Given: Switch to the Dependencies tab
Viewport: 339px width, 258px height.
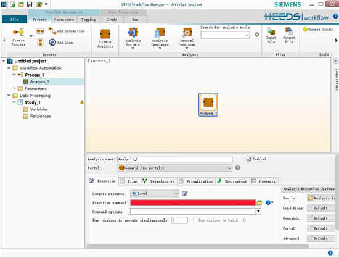Looking at the screenshot, I should [158, 181].
